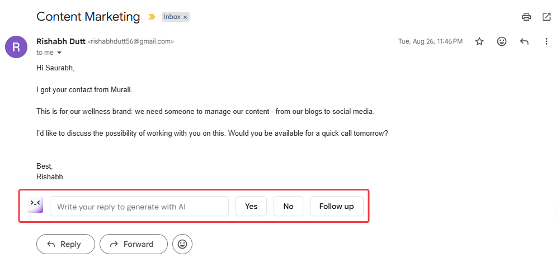The height and width of the screenshot is (267, 560).
Task: Expand the "to me" recipient details
Action: (59, 53)
